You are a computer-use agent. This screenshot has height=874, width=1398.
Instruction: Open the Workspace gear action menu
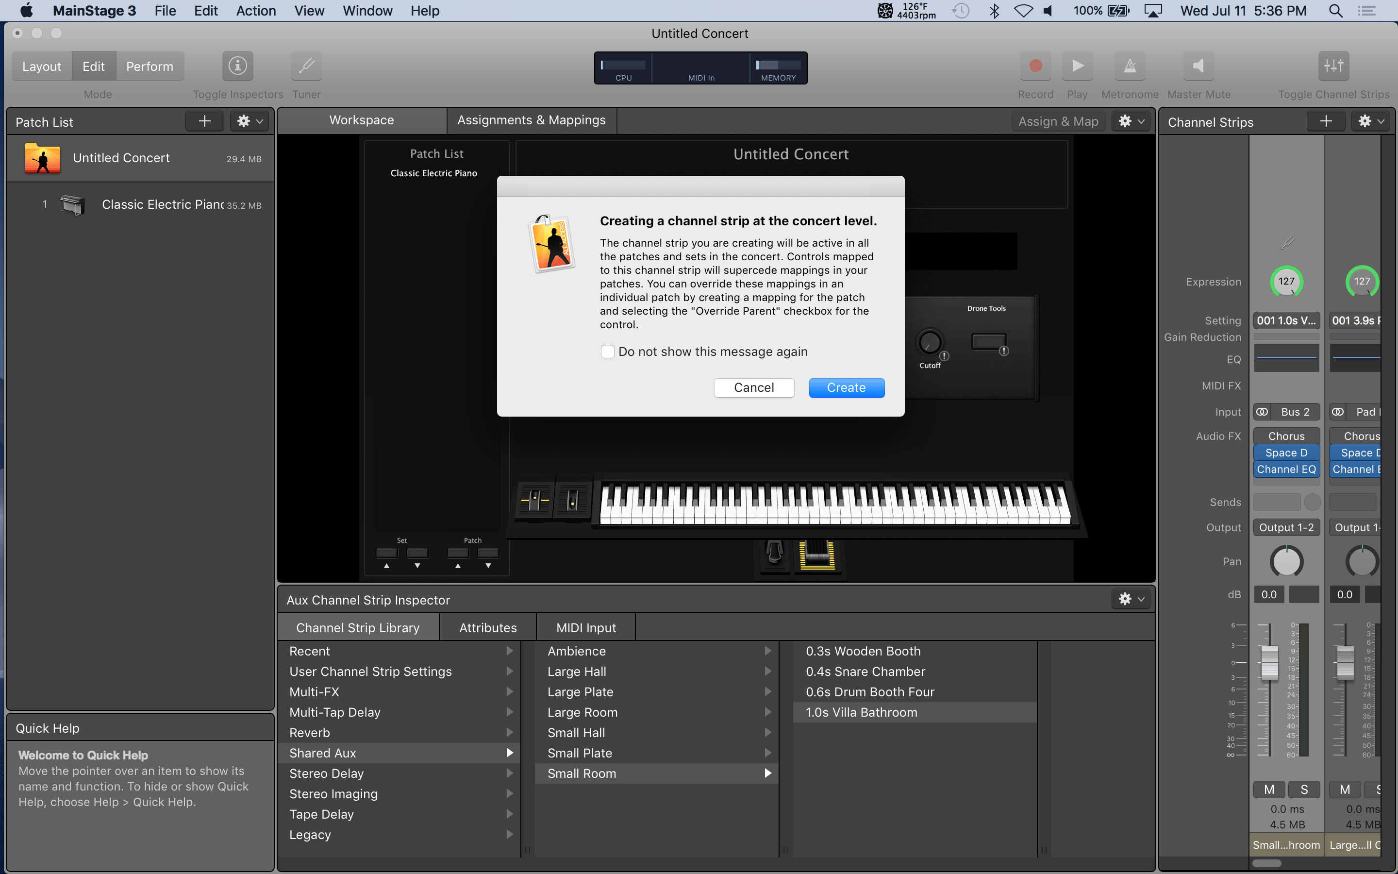[1131, 121]
